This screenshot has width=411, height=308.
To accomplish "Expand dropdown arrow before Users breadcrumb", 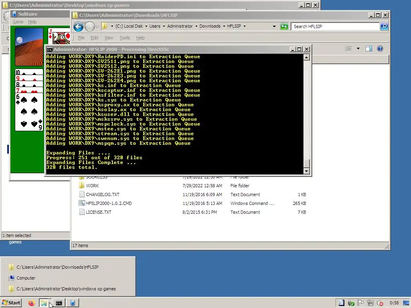I will [146, 26].
